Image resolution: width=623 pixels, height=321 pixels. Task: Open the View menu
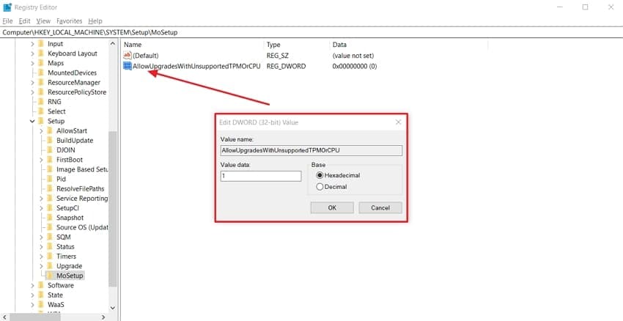[43, 21]
